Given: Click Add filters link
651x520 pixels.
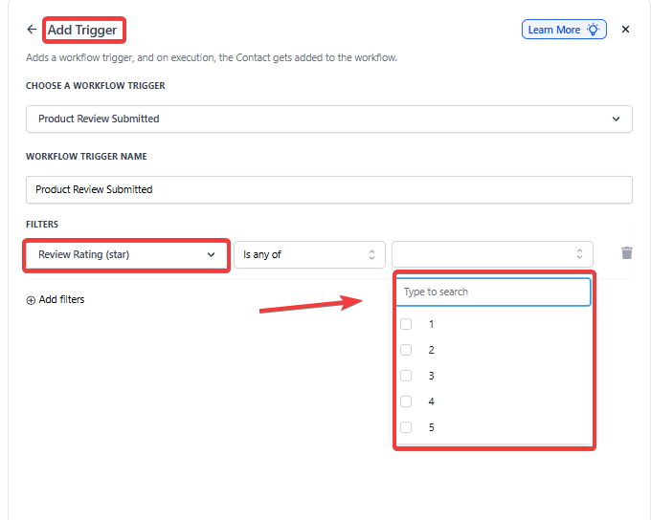Looking at the screenshot, I should click(x=61, y=300).
